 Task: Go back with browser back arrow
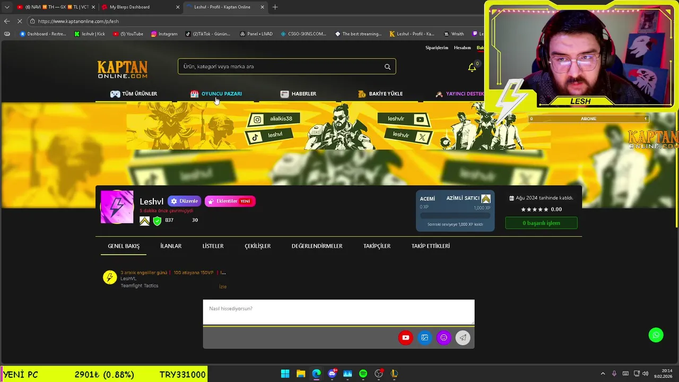point(7,21)
